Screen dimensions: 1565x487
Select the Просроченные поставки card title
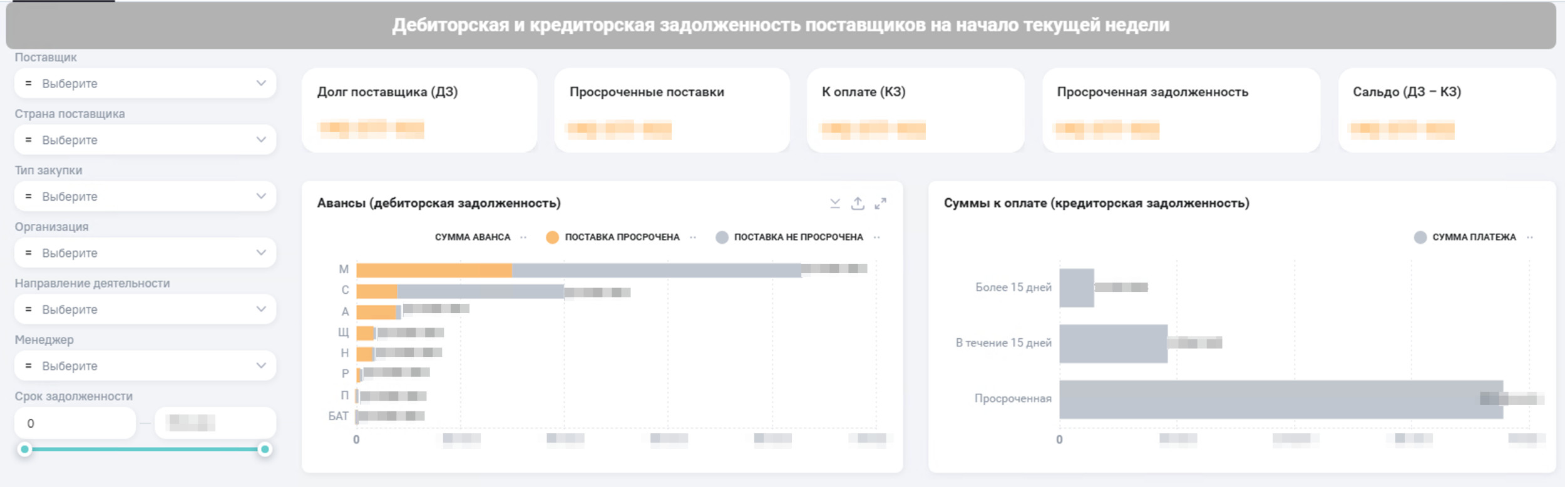pyautogui.click(x=647, y=92)
